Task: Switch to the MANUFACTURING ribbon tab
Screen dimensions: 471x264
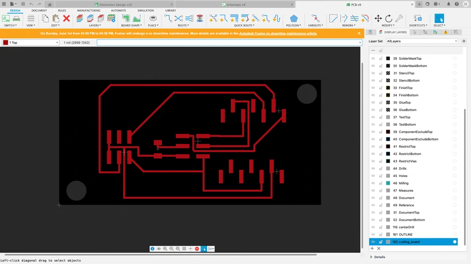Action: click(89, 11)
